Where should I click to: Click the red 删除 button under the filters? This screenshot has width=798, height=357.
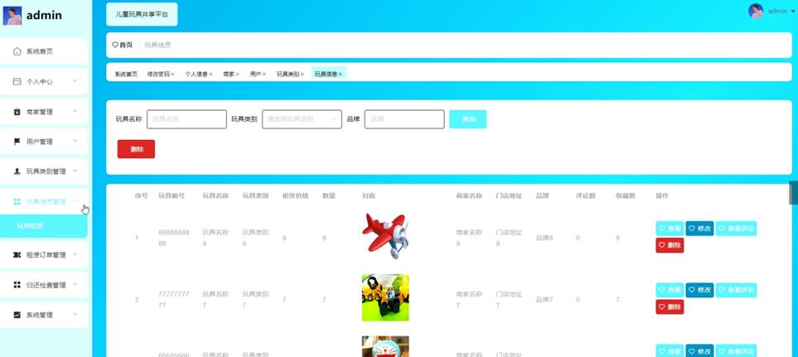136,149
